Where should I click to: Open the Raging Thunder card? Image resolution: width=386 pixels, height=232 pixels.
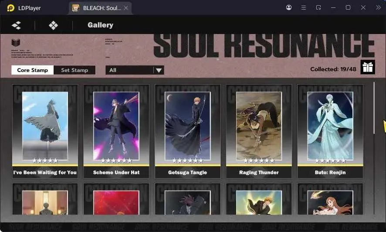pyautogui.click(x=259, y=131)
